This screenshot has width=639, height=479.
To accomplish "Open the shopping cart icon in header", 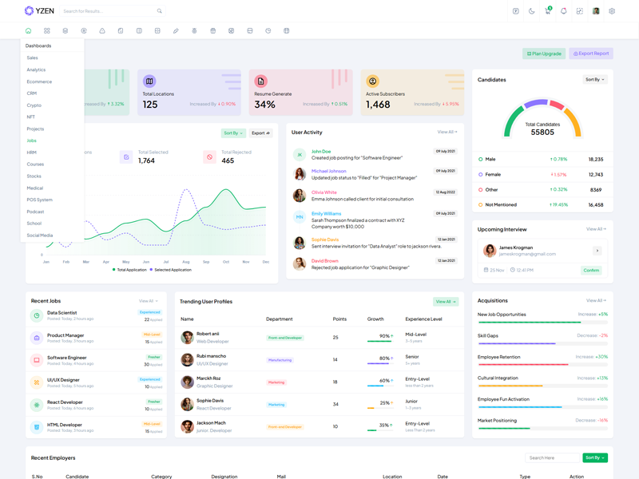I will coord(548,11).
